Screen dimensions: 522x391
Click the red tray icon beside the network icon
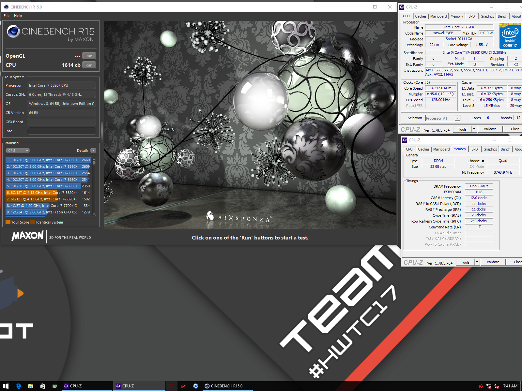click(481, 386)
